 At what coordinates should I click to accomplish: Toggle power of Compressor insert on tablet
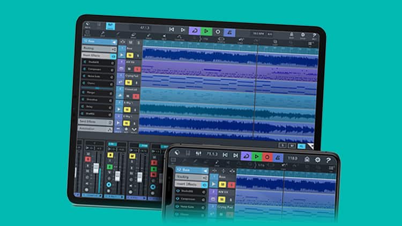pos(84,69)
